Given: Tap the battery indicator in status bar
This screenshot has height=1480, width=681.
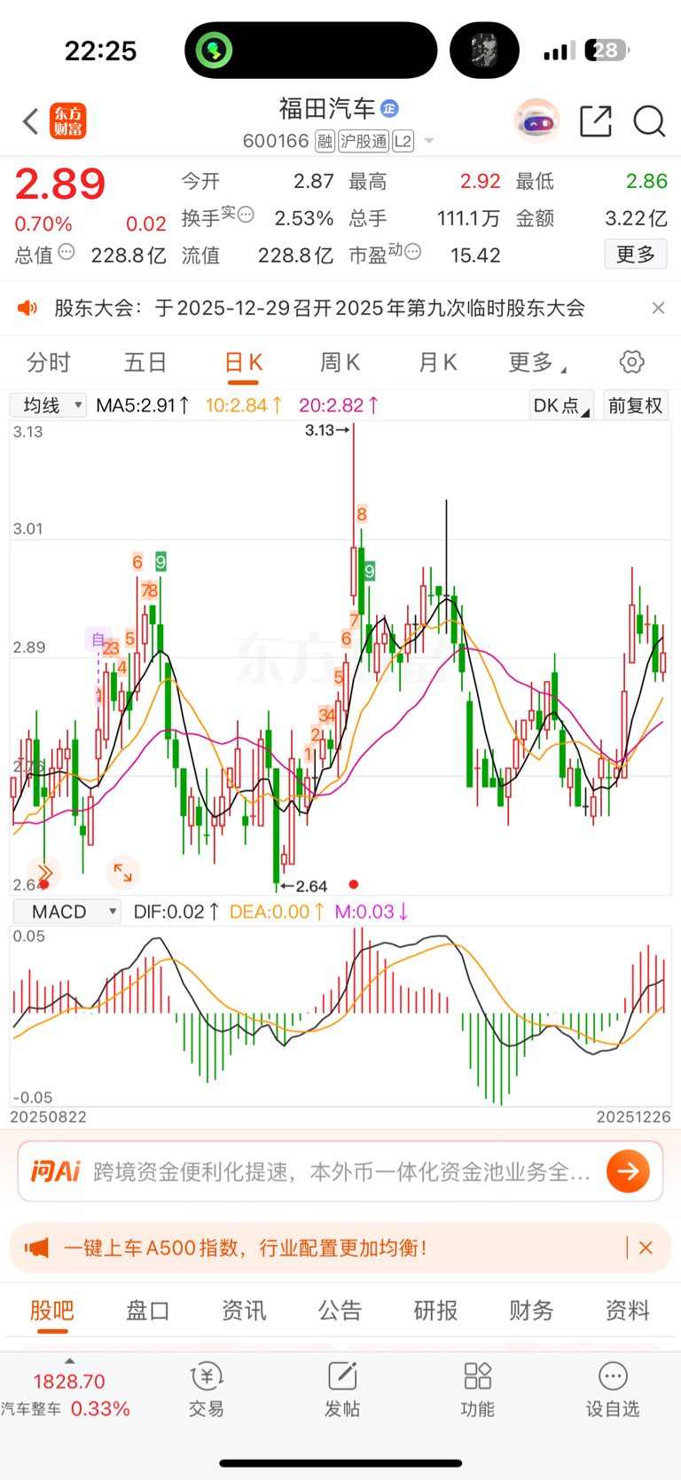Looking at the screenshot, I should (607, 51).
